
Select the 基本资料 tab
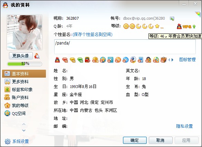24,73
